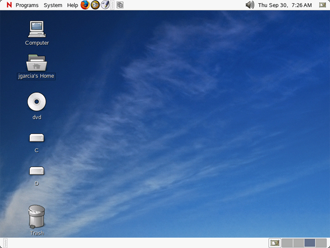Launch the OpenOffice writer panel icon
Viewport: 330px width, 248px height.
pos(105,5)
